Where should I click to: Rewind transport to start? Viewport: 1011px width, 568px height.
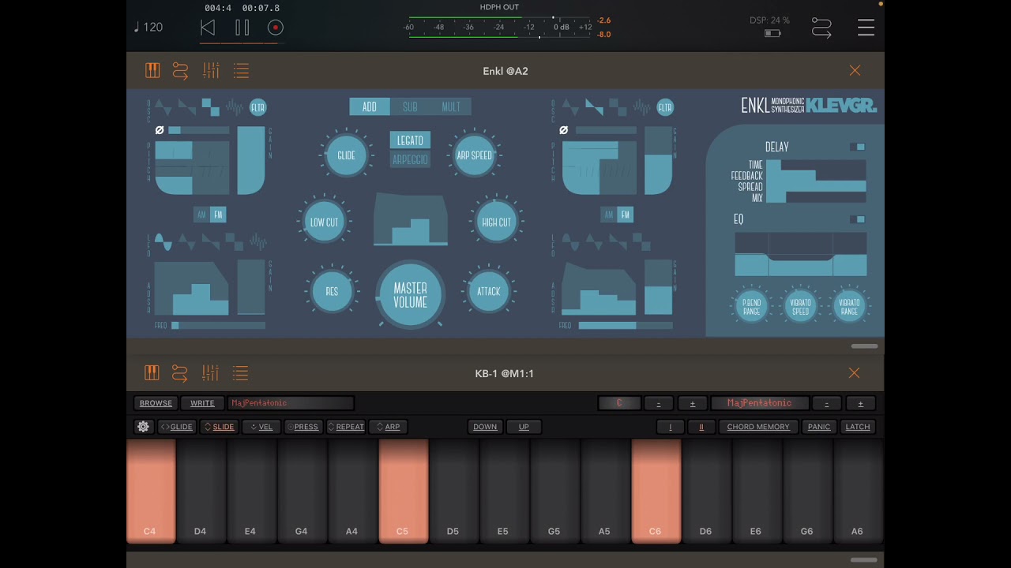[208, 28]
